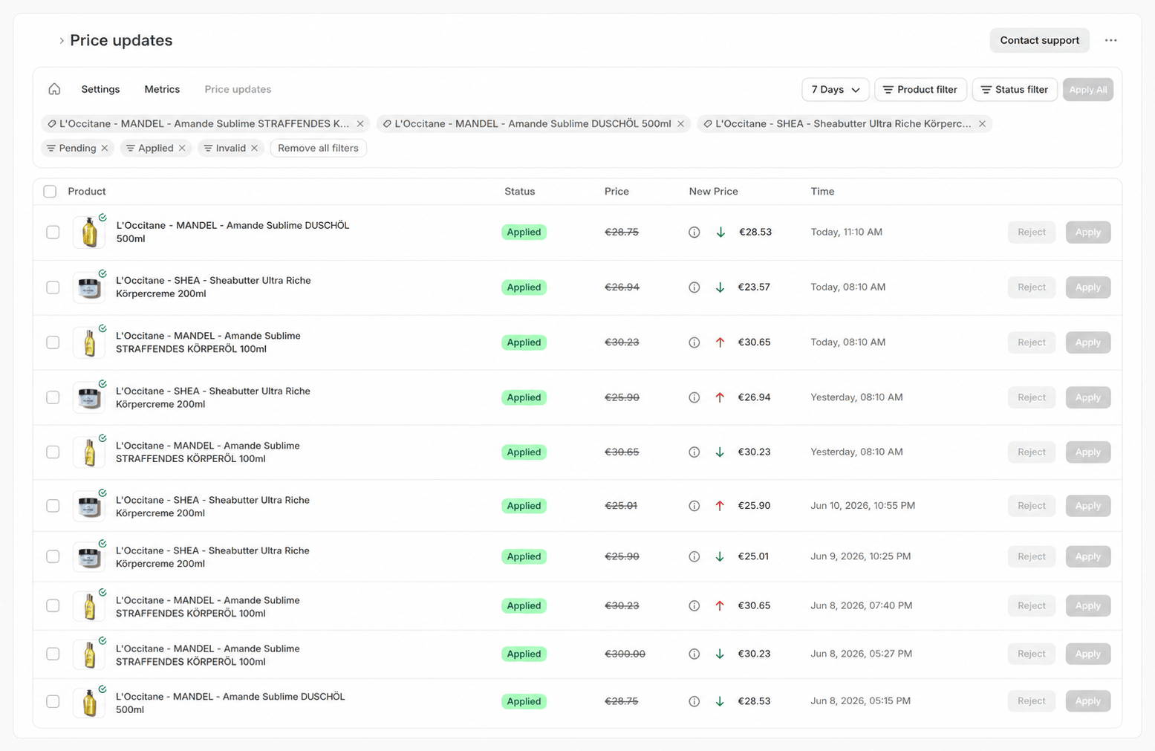Check the KÖRPERÖL row from Jun 8 07:40 PM

(53, 606)
